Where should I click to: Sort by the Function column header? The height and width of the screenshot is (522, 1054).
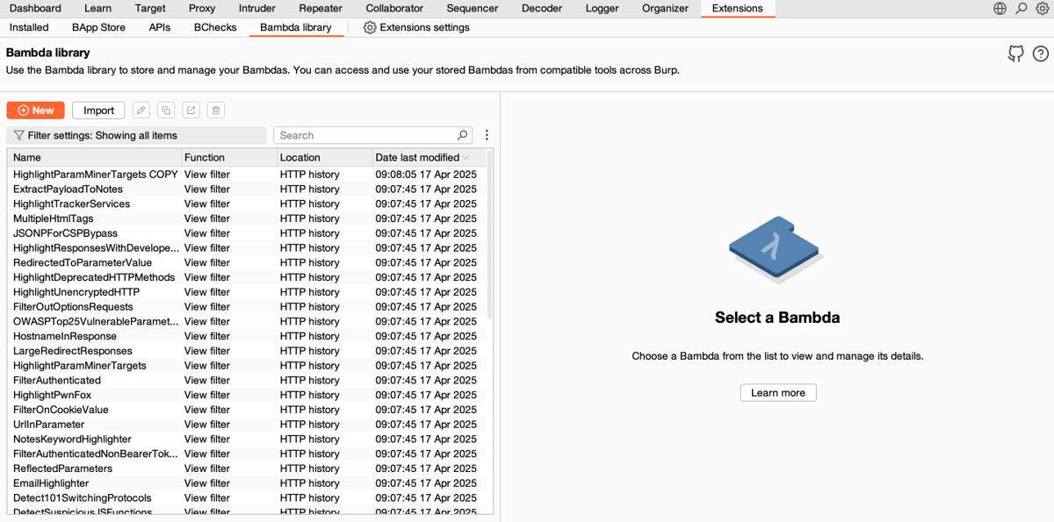point(228,158)
